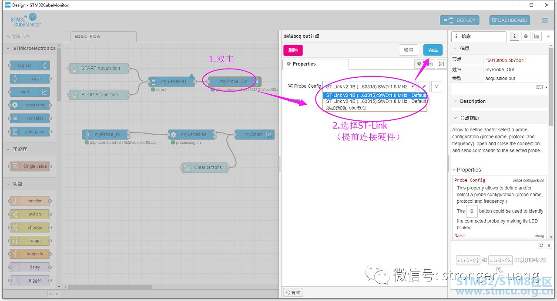Toggle the 有效 enabled state button

coord(293,292)
